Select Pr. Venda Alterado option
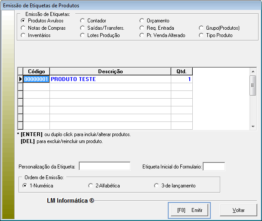The image size is (262, 221). 142,35
